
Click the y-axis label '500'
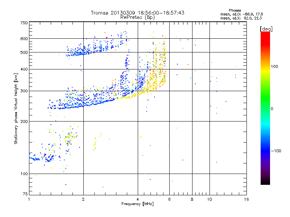[x=24, y=52]
